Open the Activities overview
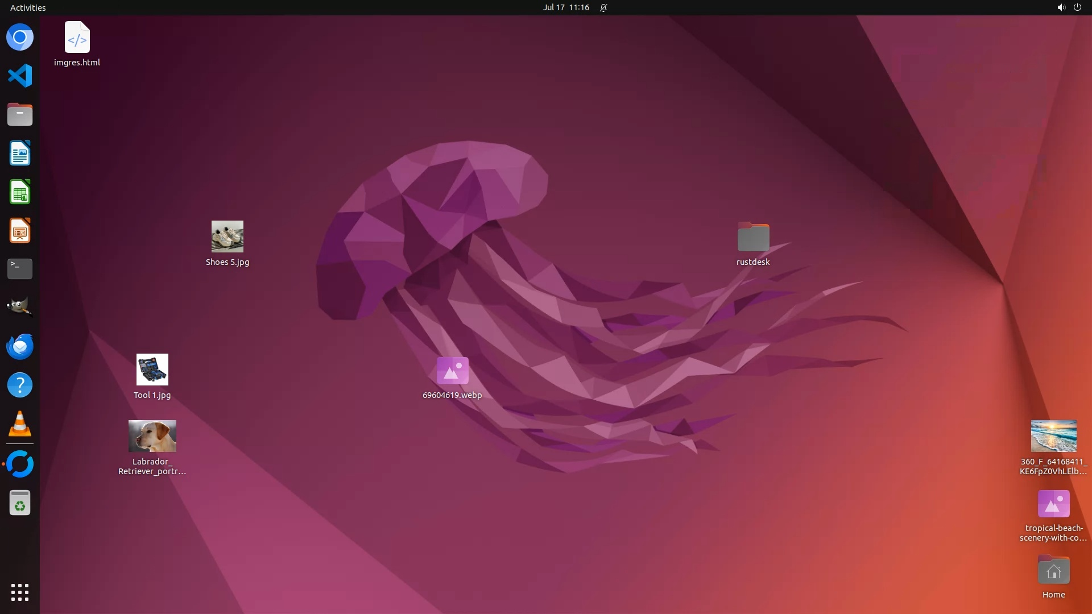Screen dimensions: 1092x614 28,7
